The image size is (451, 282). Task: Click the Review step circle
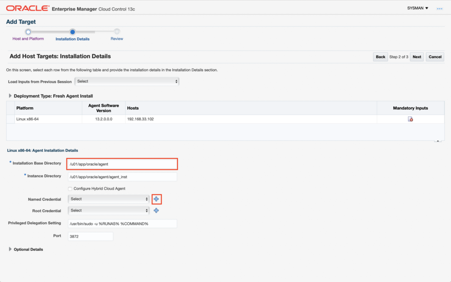coord(117,32)
